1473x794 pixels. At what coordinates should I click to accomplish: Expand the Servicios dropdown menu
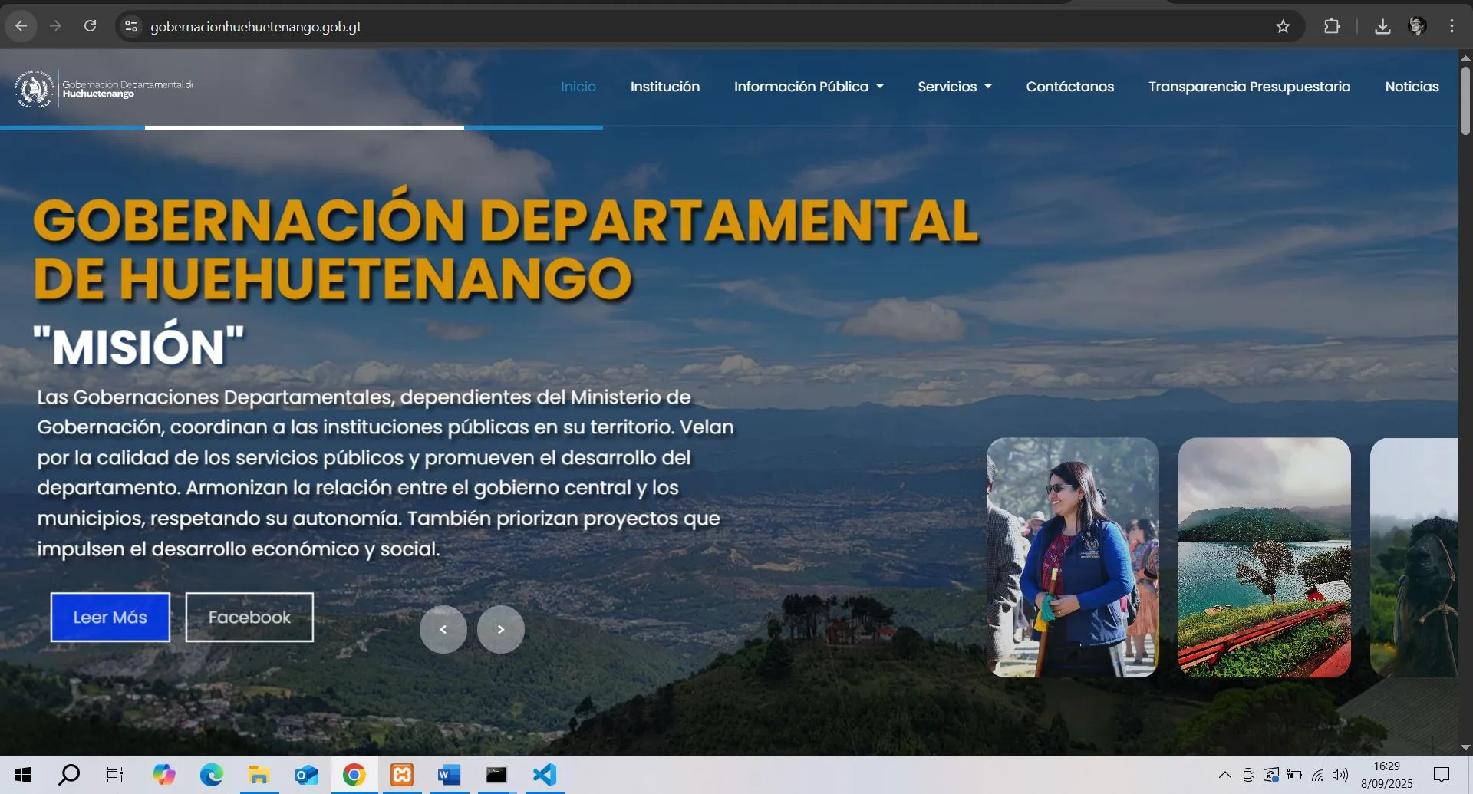tap(954, 87)
